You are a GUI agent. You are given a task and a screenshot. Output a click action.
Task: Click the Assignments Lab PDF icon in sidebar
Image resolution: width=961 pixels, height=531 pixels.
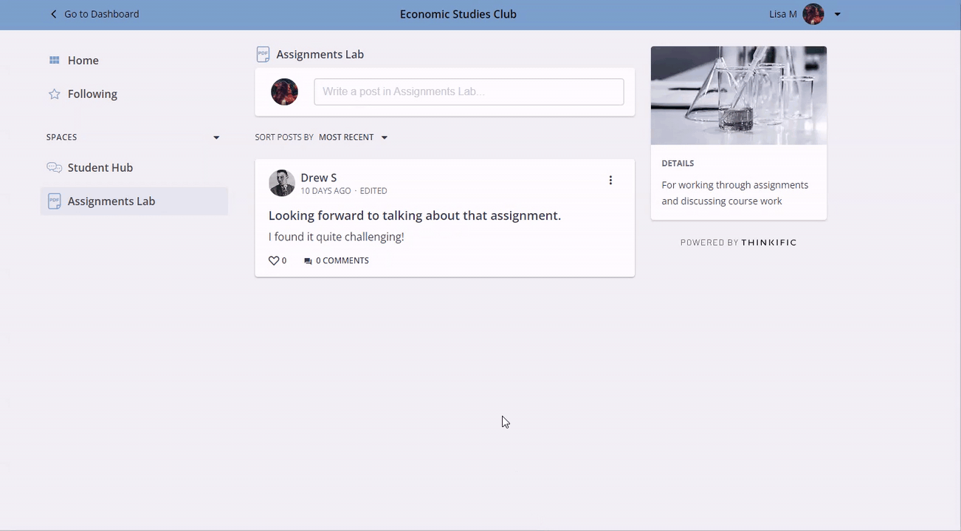(54, 201)
